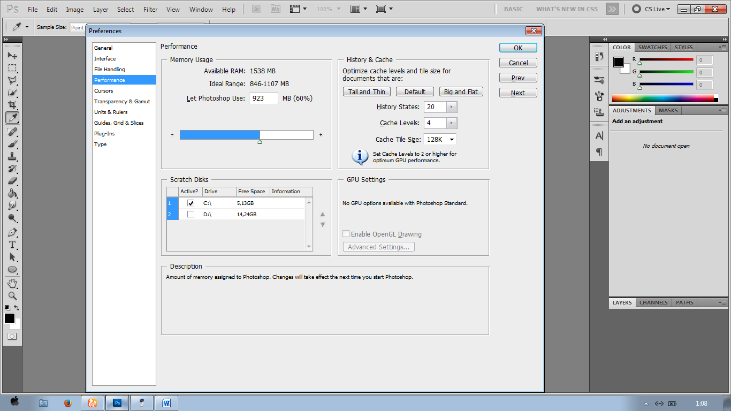Select the Zoom tool in toolbox

(12, 295)
